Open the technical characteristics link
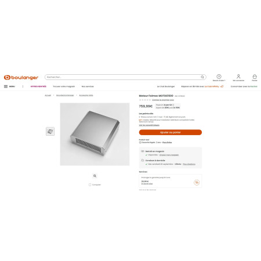This screenshot has height=261, width=261. point(149,125)
